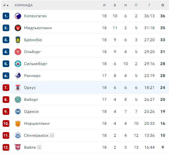
Task: Select the Ольборг red crest icon
Action: point(18,52)
